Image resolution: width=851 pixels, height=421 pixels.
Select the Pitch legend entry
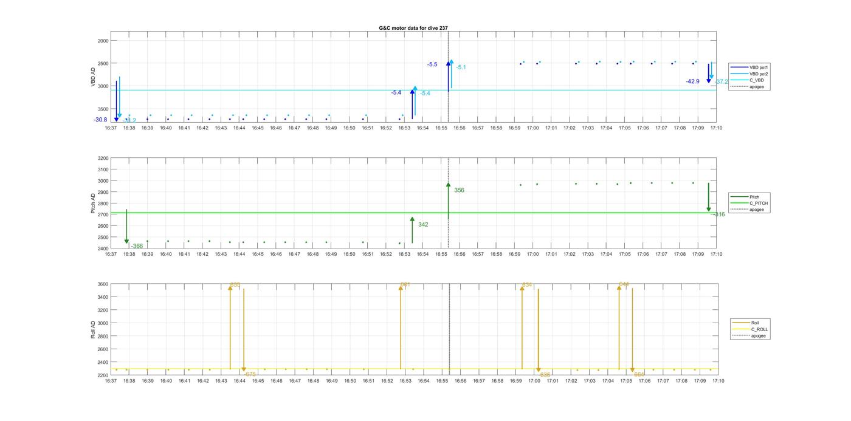click(745, 197)
